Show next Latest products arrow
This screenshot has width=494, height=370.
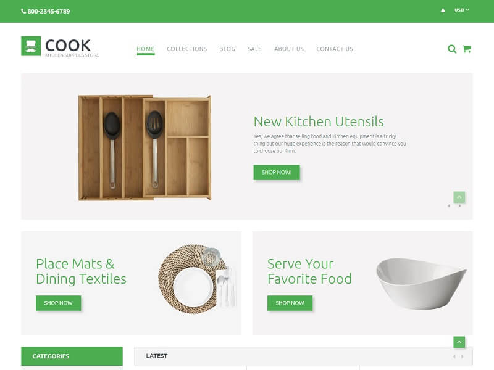tap(462, 356)
